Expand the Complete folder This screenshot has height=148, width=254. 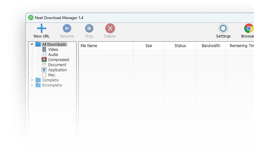(x=32, y=80)
